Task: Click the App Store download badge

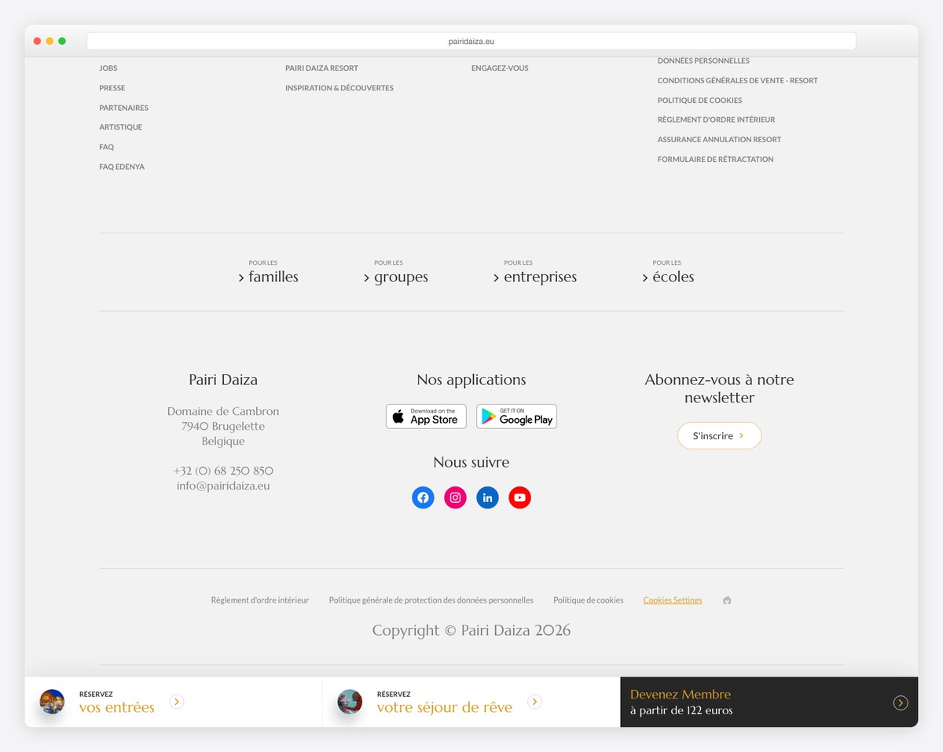Action: pos(426,416)
